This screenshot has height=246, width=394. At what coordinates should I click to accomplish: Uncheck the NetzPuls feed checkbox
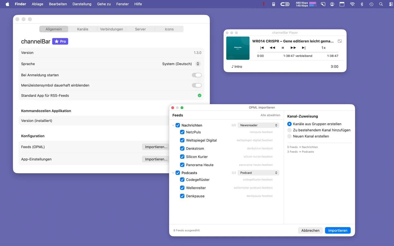click(x=182, y=132)
